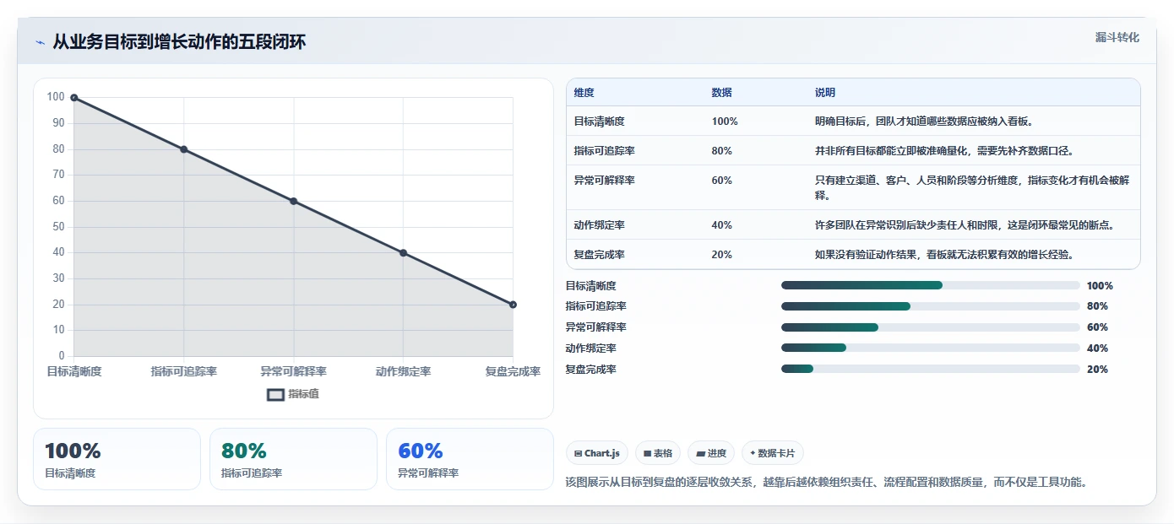The image size is (1174, 524).
Task: Click the 60% value in the table
Action: tap(722, 181)
